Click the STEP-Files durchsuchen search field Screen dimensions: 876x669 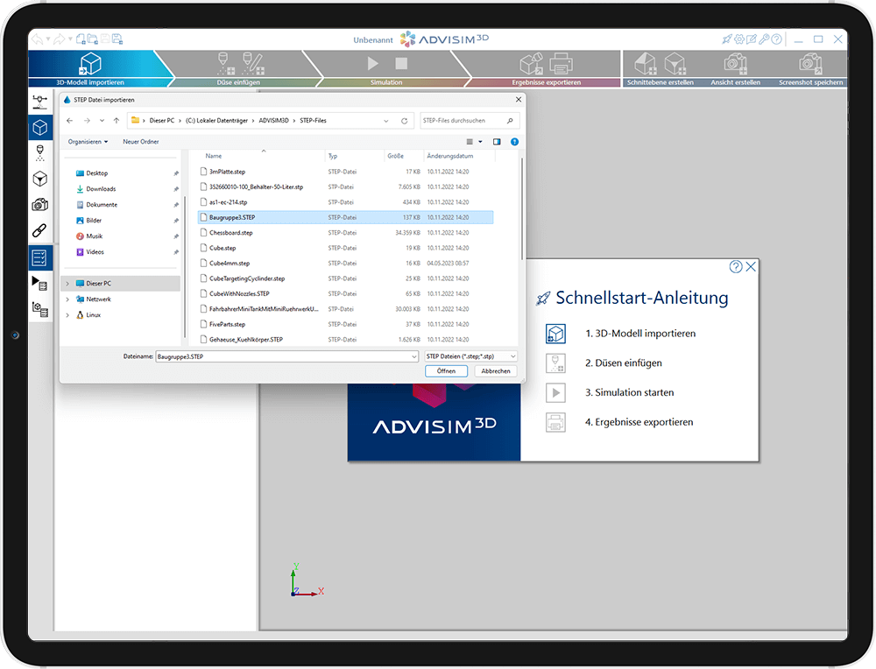pos(470,121)
